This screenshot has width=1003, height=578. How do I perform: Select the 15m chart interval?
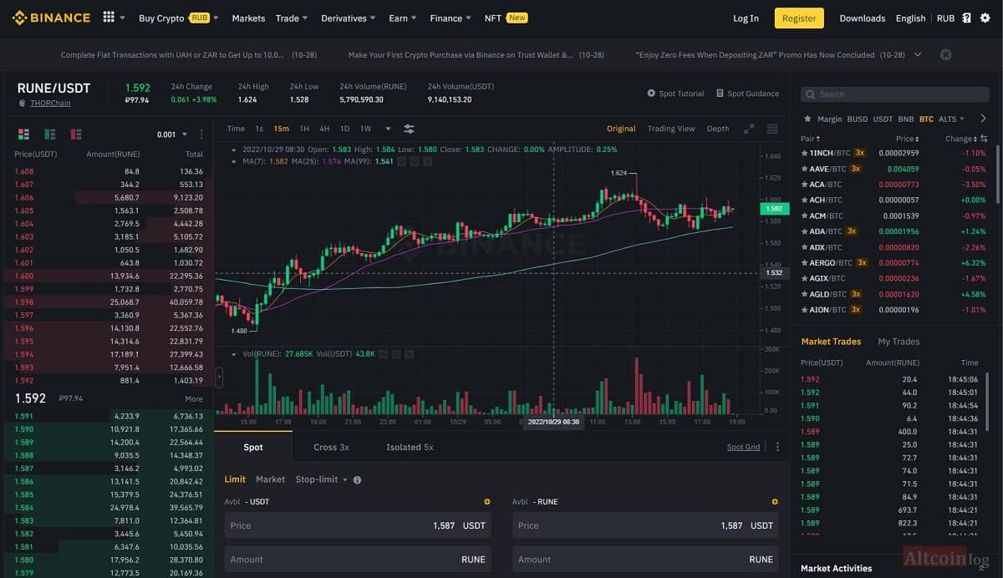coord(281,129)
